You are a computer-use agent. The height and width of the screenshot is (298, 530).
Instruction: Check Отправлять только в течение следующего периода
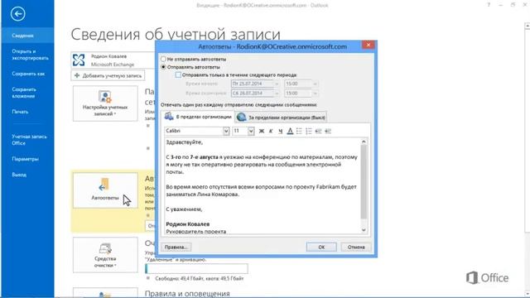[x=178, y=75]
